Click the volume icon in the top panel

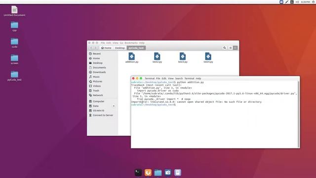click(297, 2)
